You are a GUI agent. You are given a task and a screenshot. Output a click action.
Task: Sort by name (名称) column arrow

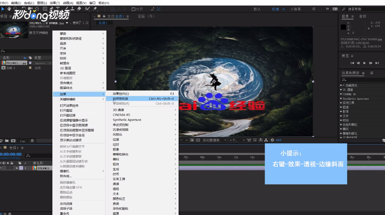tap(25, 58)
